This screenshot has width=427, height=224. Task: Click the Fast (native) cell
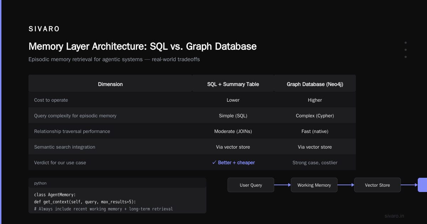click(x=315, y=131)
